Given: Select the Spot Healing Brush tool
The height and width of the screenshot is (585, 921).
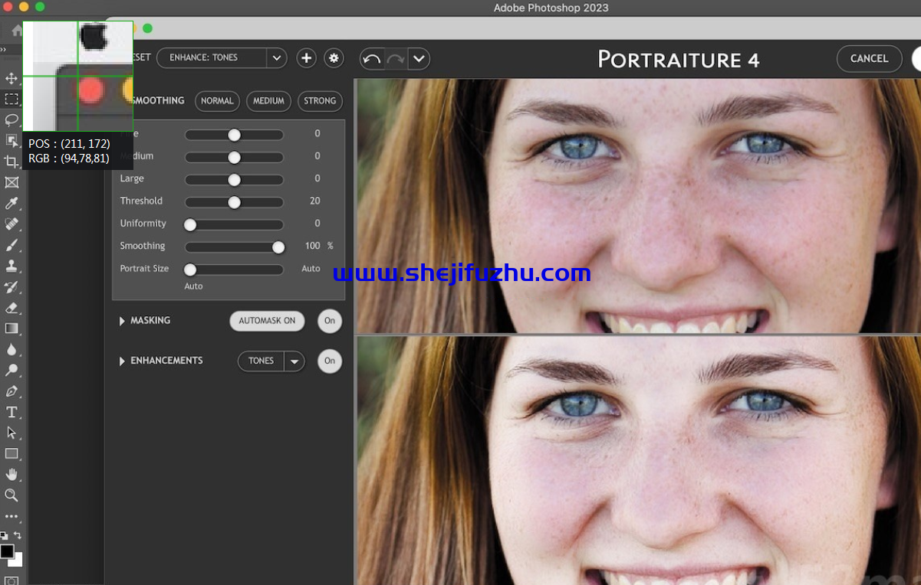Looking at the screenshot, I should click(12, 224).
